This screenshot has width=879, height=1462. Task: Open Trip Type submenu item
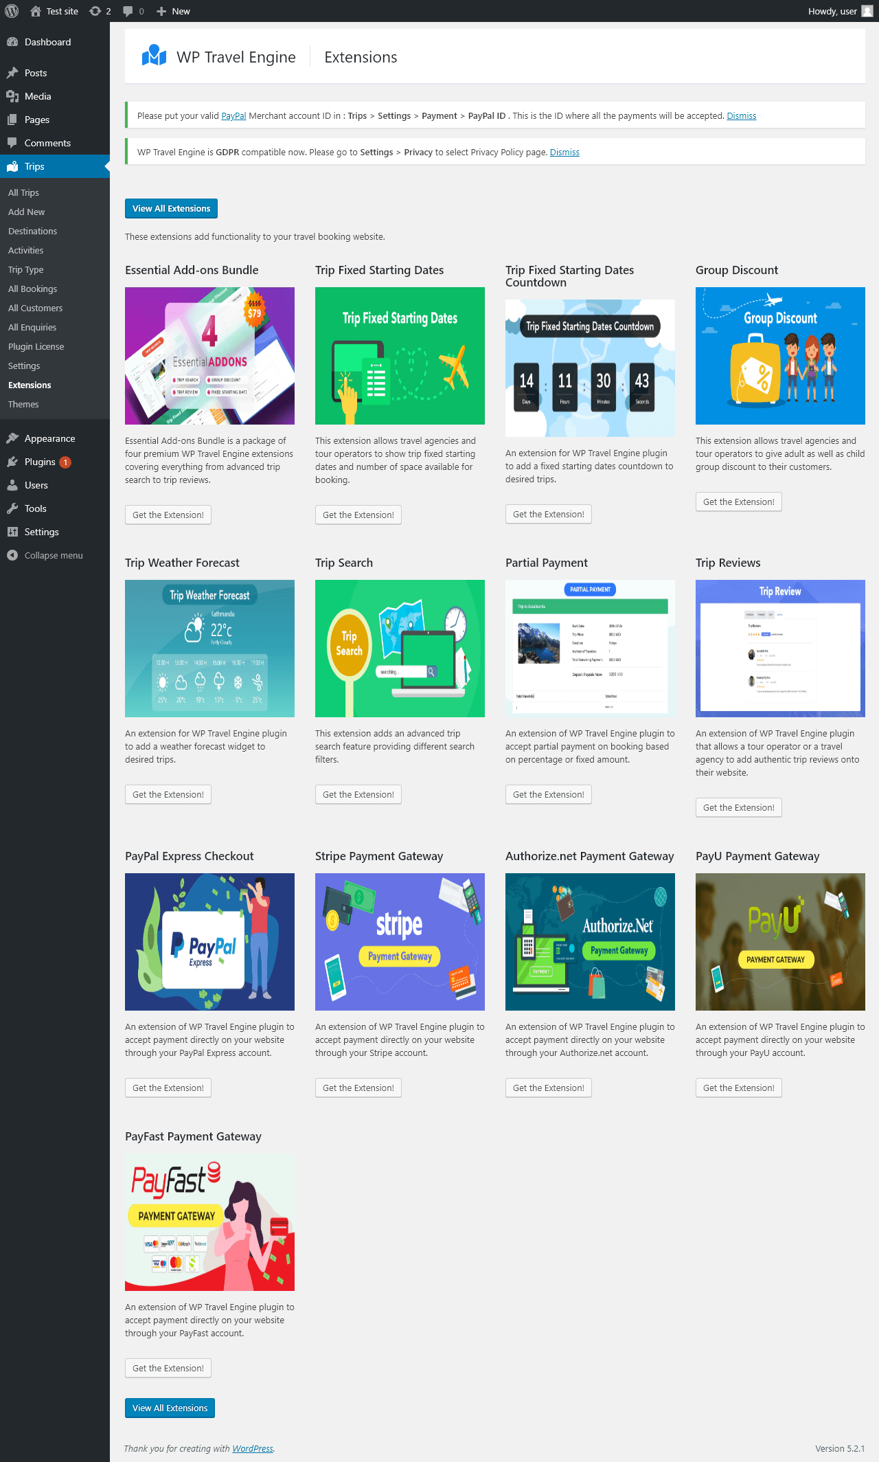click(25, 270)
